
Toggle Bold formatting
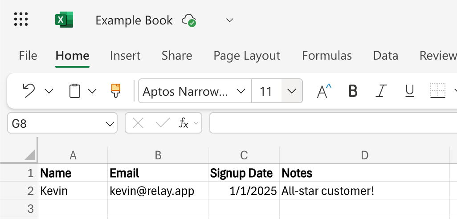353,91
